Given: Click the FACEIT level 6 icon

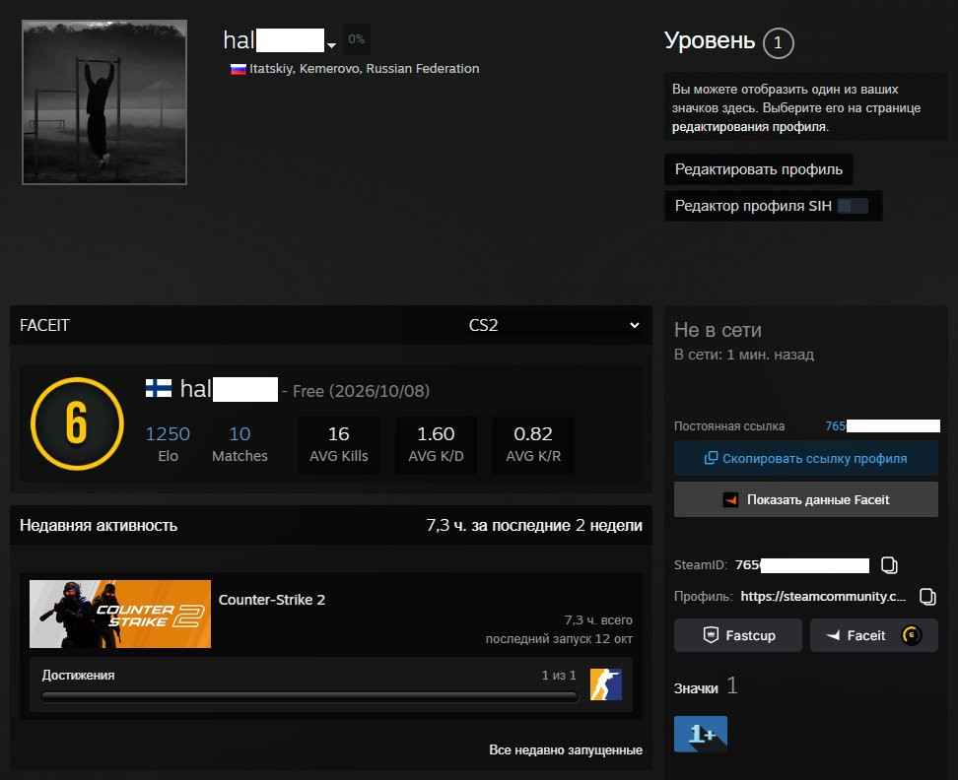Looking at the screenshot, I should pos(77,423).
